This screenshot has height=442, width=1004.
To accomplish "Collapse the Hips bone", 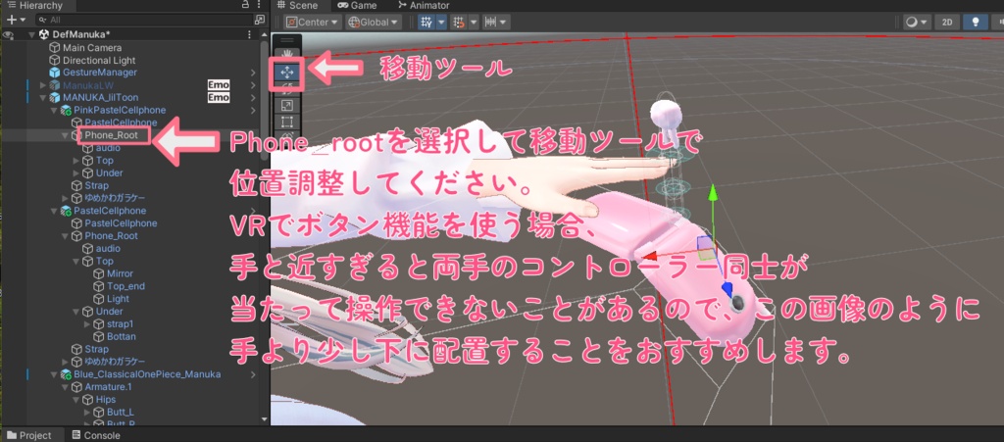I will pos(76,400).
